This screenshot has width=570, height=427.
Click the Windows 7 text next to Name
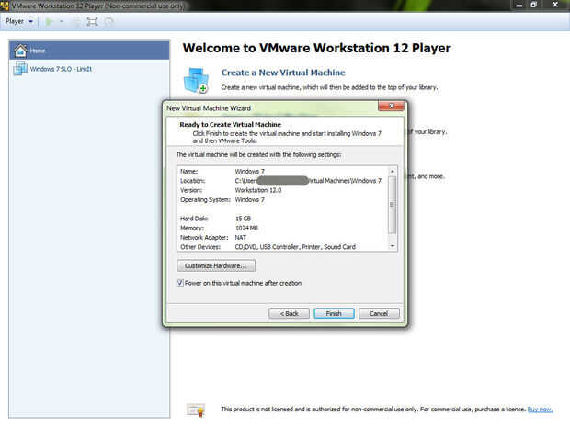[249, 172]
